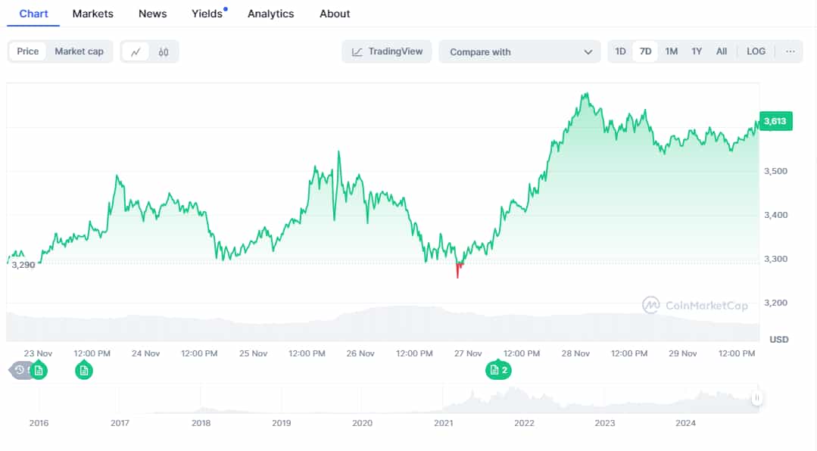The width and height of the screenshot is (817, 451).
Task: Switch to the Markets tab
Action: (92, 14)
